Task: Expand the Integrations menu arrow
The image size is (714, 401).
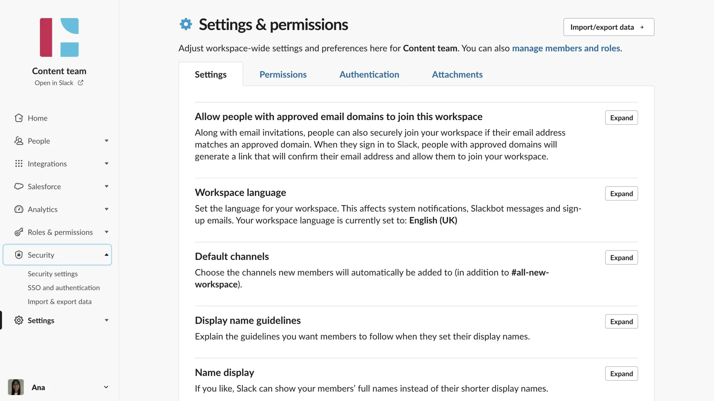Action: (107, 164)
